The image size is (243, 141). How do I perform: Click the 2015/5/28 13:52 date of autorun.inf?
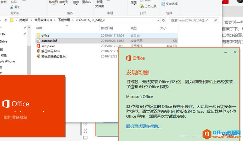(113, 41)
